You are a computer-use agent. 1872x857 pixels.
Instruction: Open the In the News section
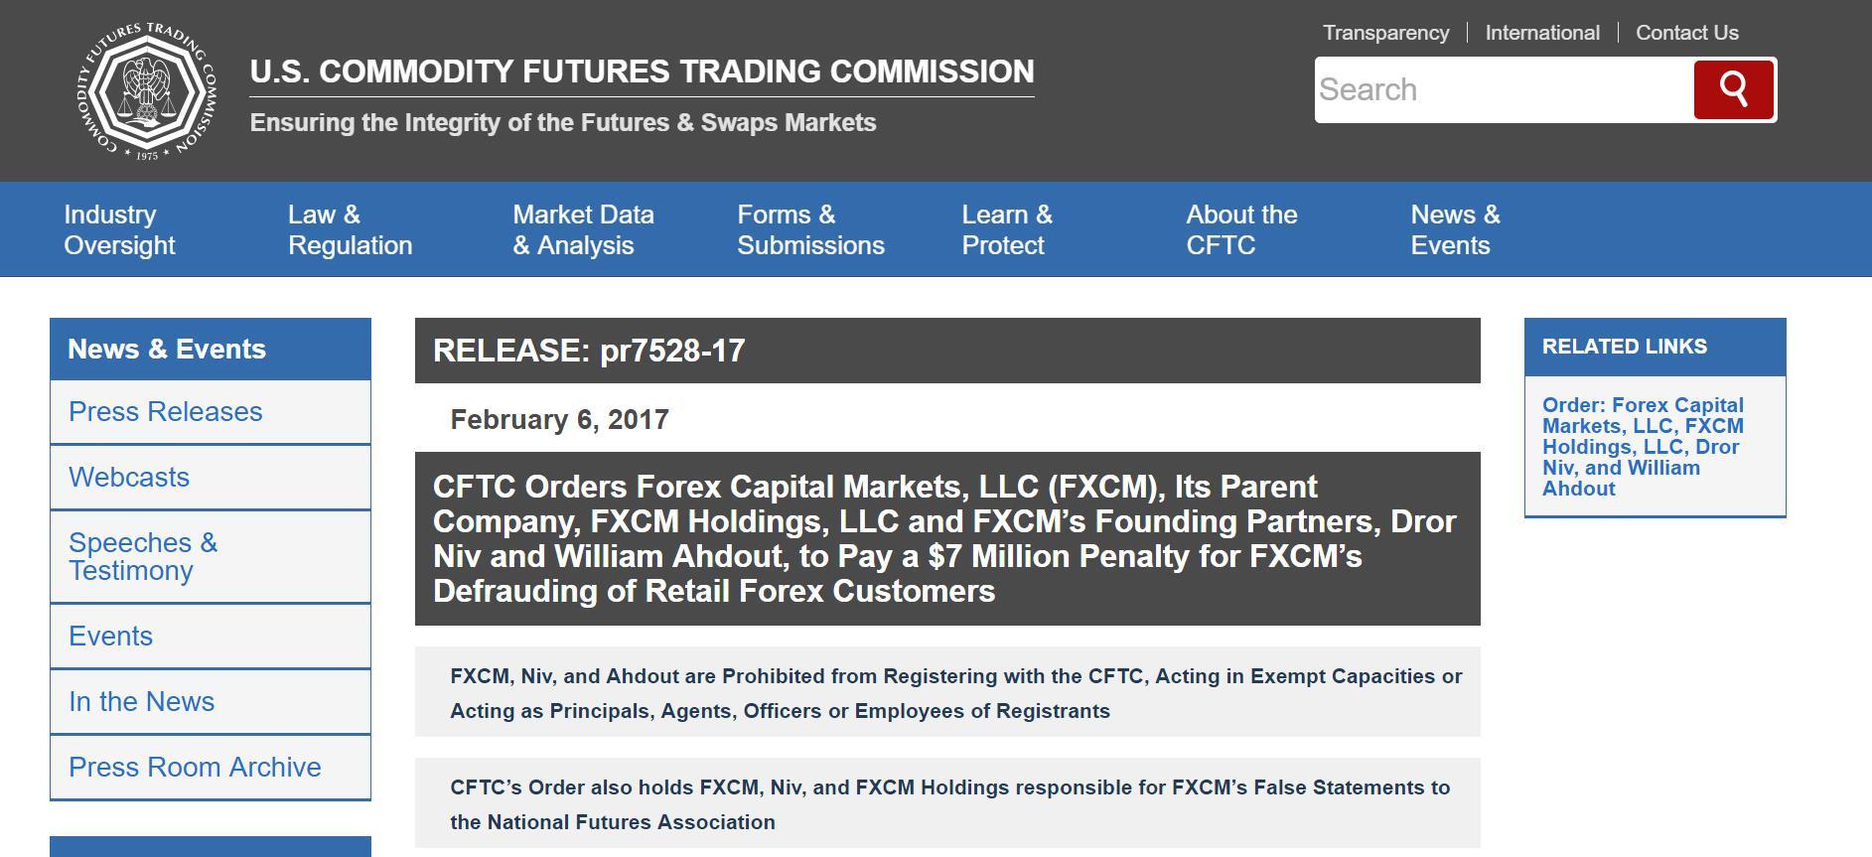141,700
